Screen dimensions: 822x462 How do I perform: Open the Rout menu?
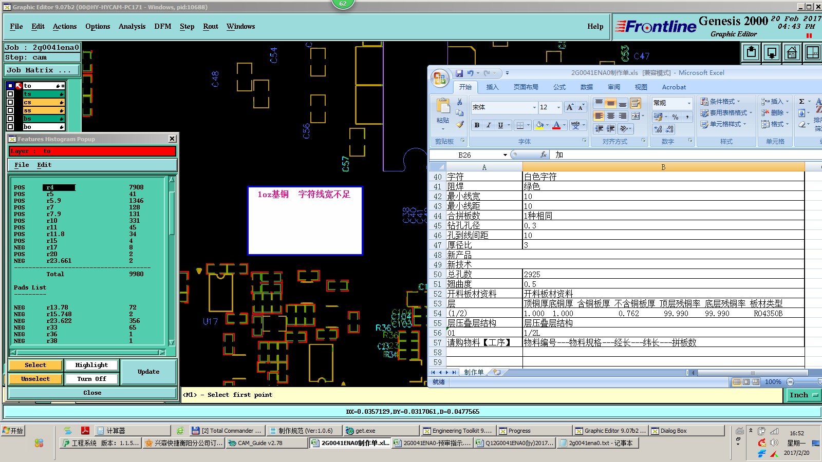211,26
